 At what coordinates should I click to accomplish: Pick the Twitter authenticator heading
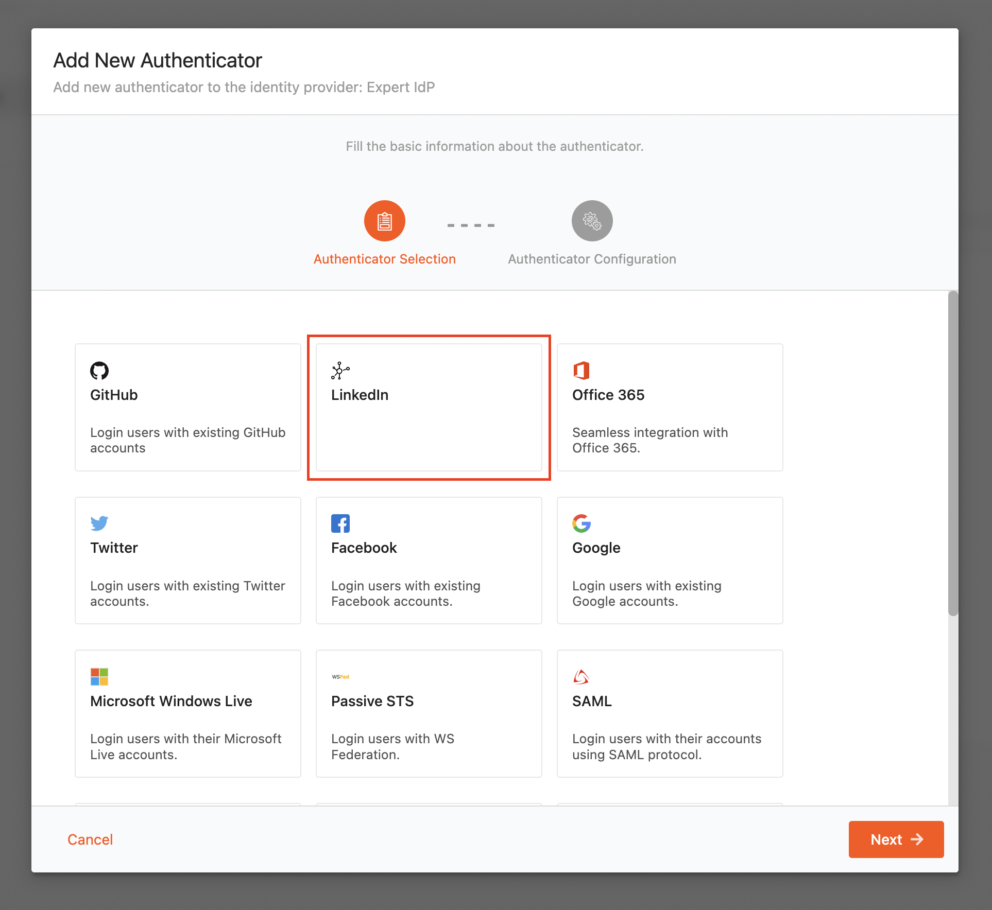pyautogui.click(x=114, y=548)
